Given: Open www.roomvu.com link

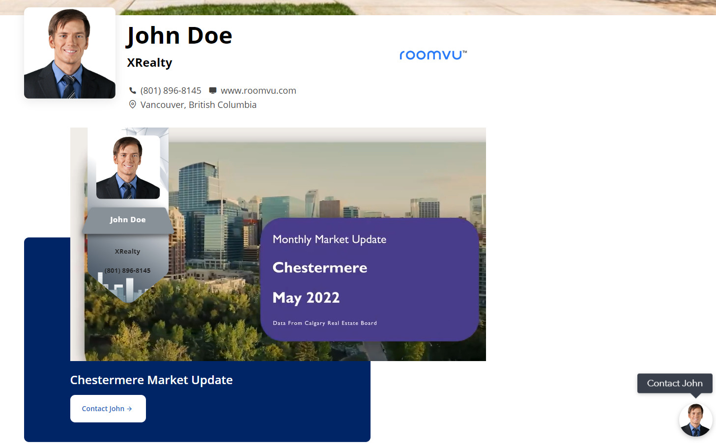Looking at the screenshot, I should pyautogui.click(x=258, y=90).
